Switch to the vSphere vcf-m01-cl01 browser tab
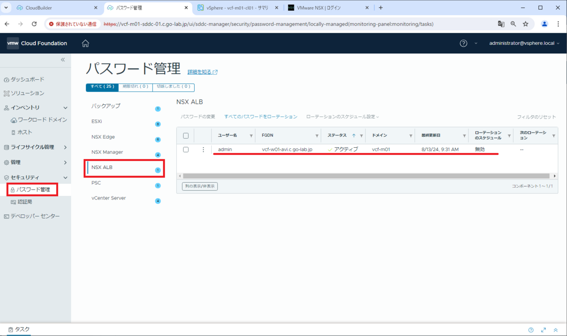567x336 pixels. click(x=237, y=8)
